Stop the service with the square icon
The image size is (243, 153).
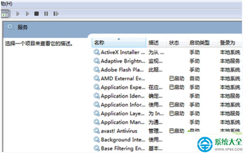pos(36,14)
